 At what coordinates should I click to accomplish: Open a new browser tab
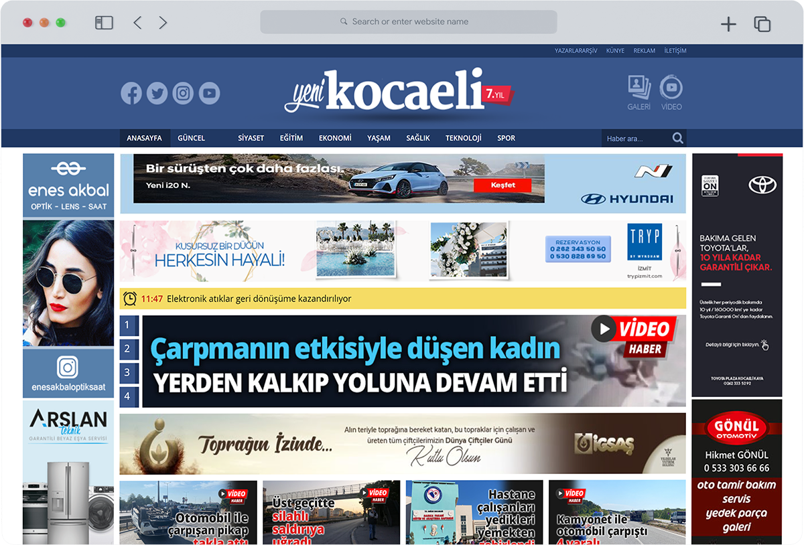(728, 25)
